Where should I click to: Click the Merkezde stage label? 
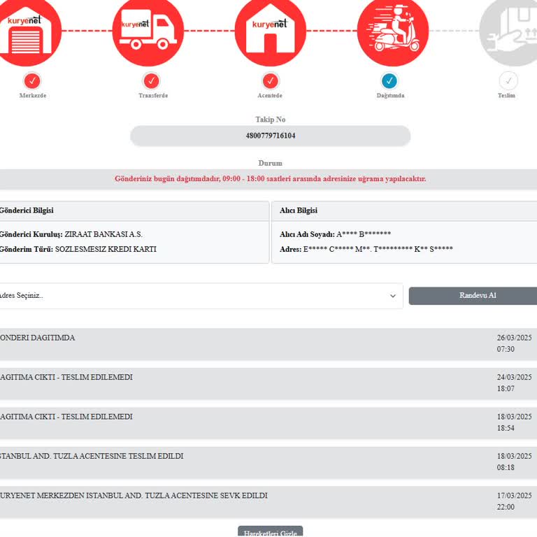pos(33,96)
